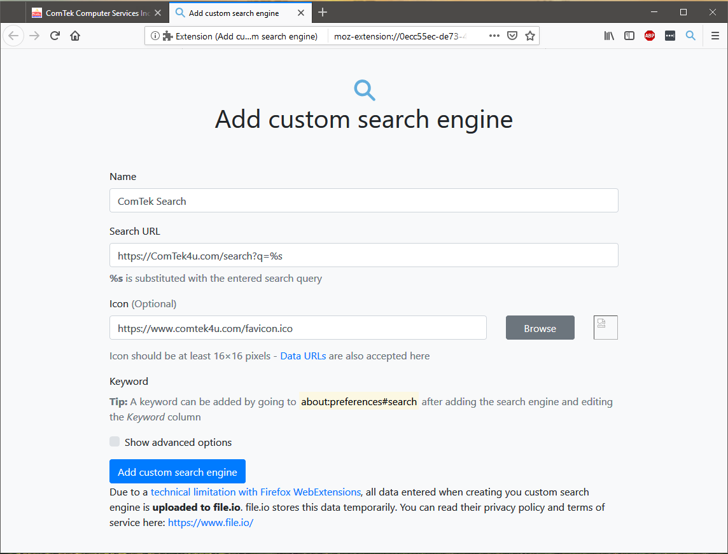Edit the Name field containing ComTek Search
The height and width of the screenshot is (554, 728).
[x=363, y=200]
